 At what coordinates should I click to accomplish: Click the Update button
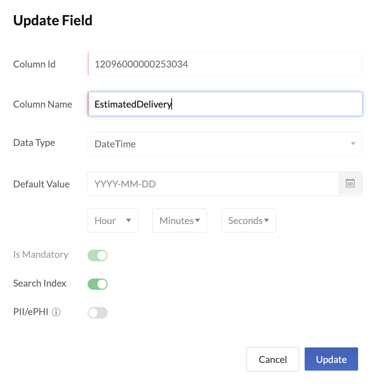click(x=331, y=359)
